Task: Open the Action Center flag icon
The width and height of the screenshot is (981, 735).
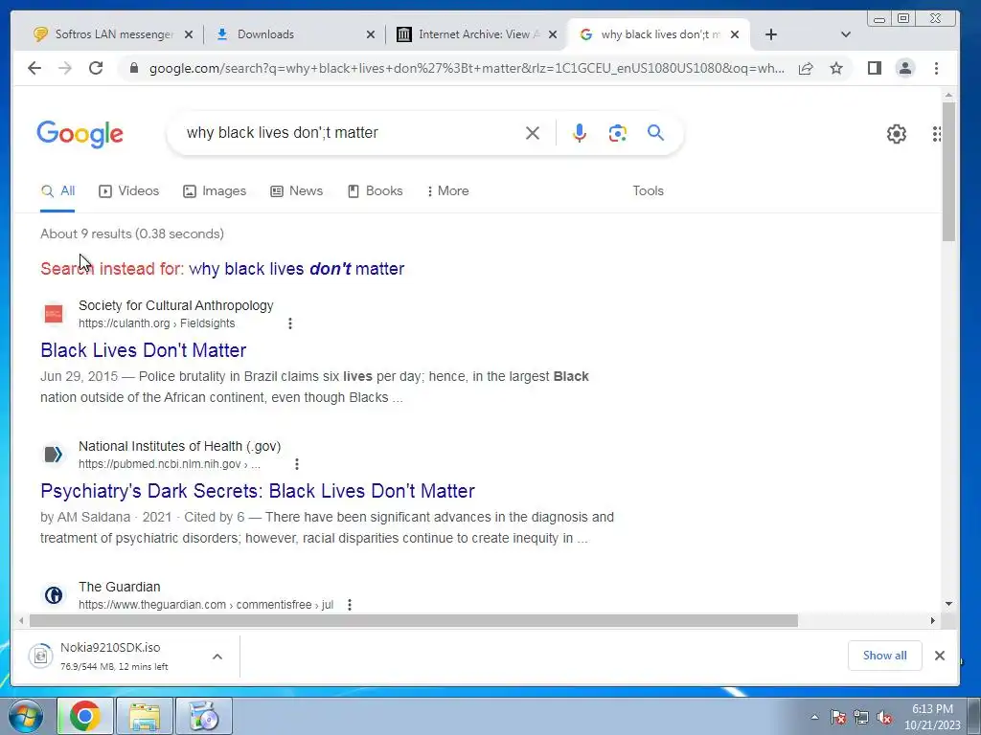Action: click(838, 717)
